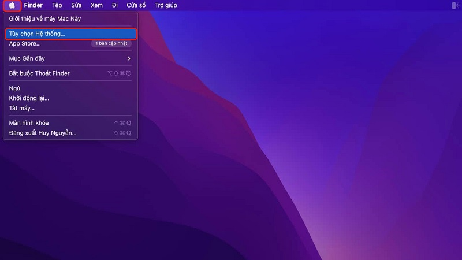Open the Trợ giúp help menu
The width and height of the screenshot is (462, 260).
click(x=166, y=5)
